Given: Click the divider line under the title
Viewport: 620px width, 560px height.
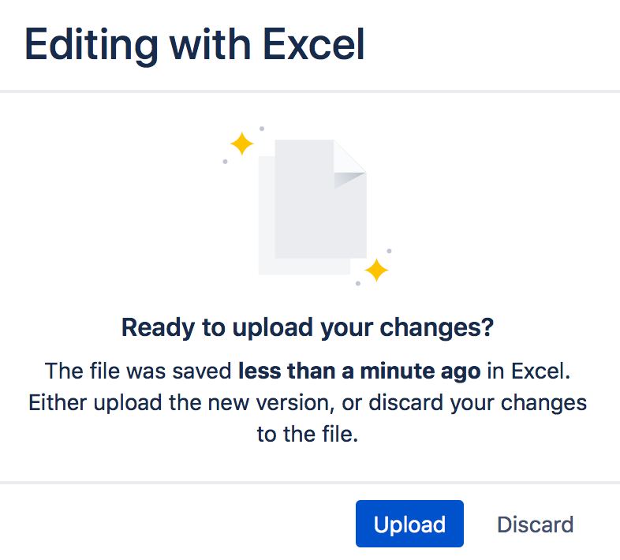Looking at the screenshot, I should 310,91.
